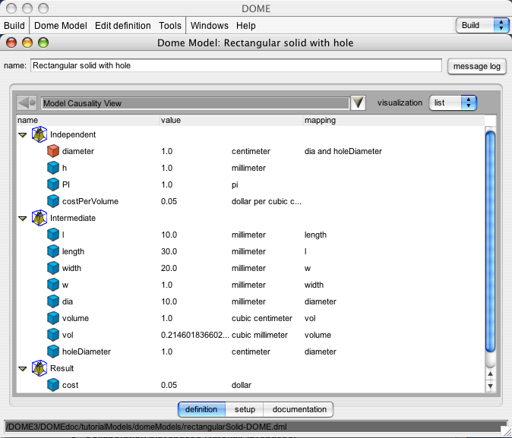
Task: Click the green zoom button of Dome Model
Action: pos(43,43)
